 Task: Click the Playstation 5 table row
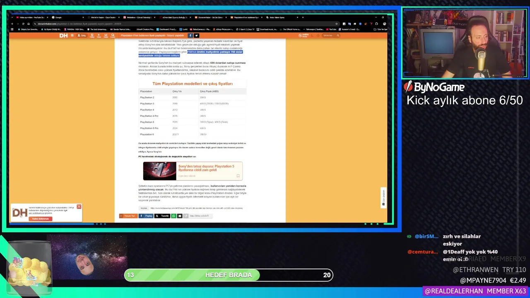point(193,122)
